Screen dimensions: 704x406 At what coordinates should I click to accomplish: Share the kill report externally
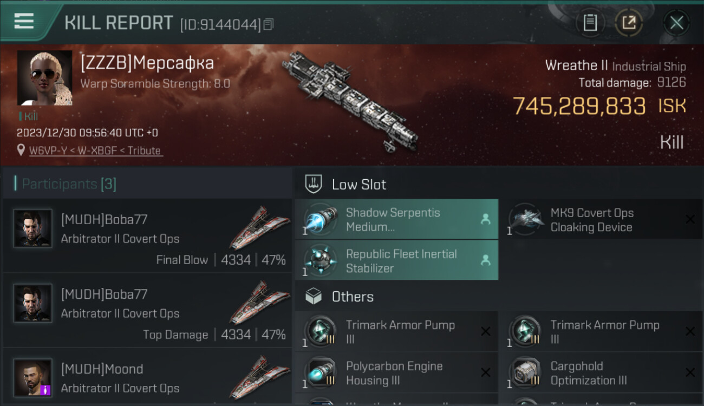(x=628, y=23)
